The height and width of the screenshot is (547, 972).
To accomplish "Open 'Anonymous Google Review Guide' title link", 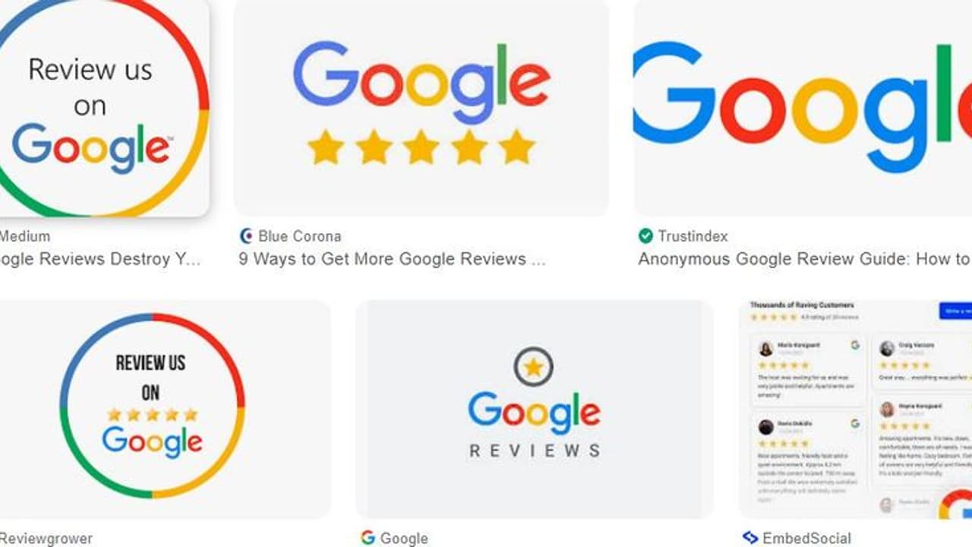I will click(804, 259).
